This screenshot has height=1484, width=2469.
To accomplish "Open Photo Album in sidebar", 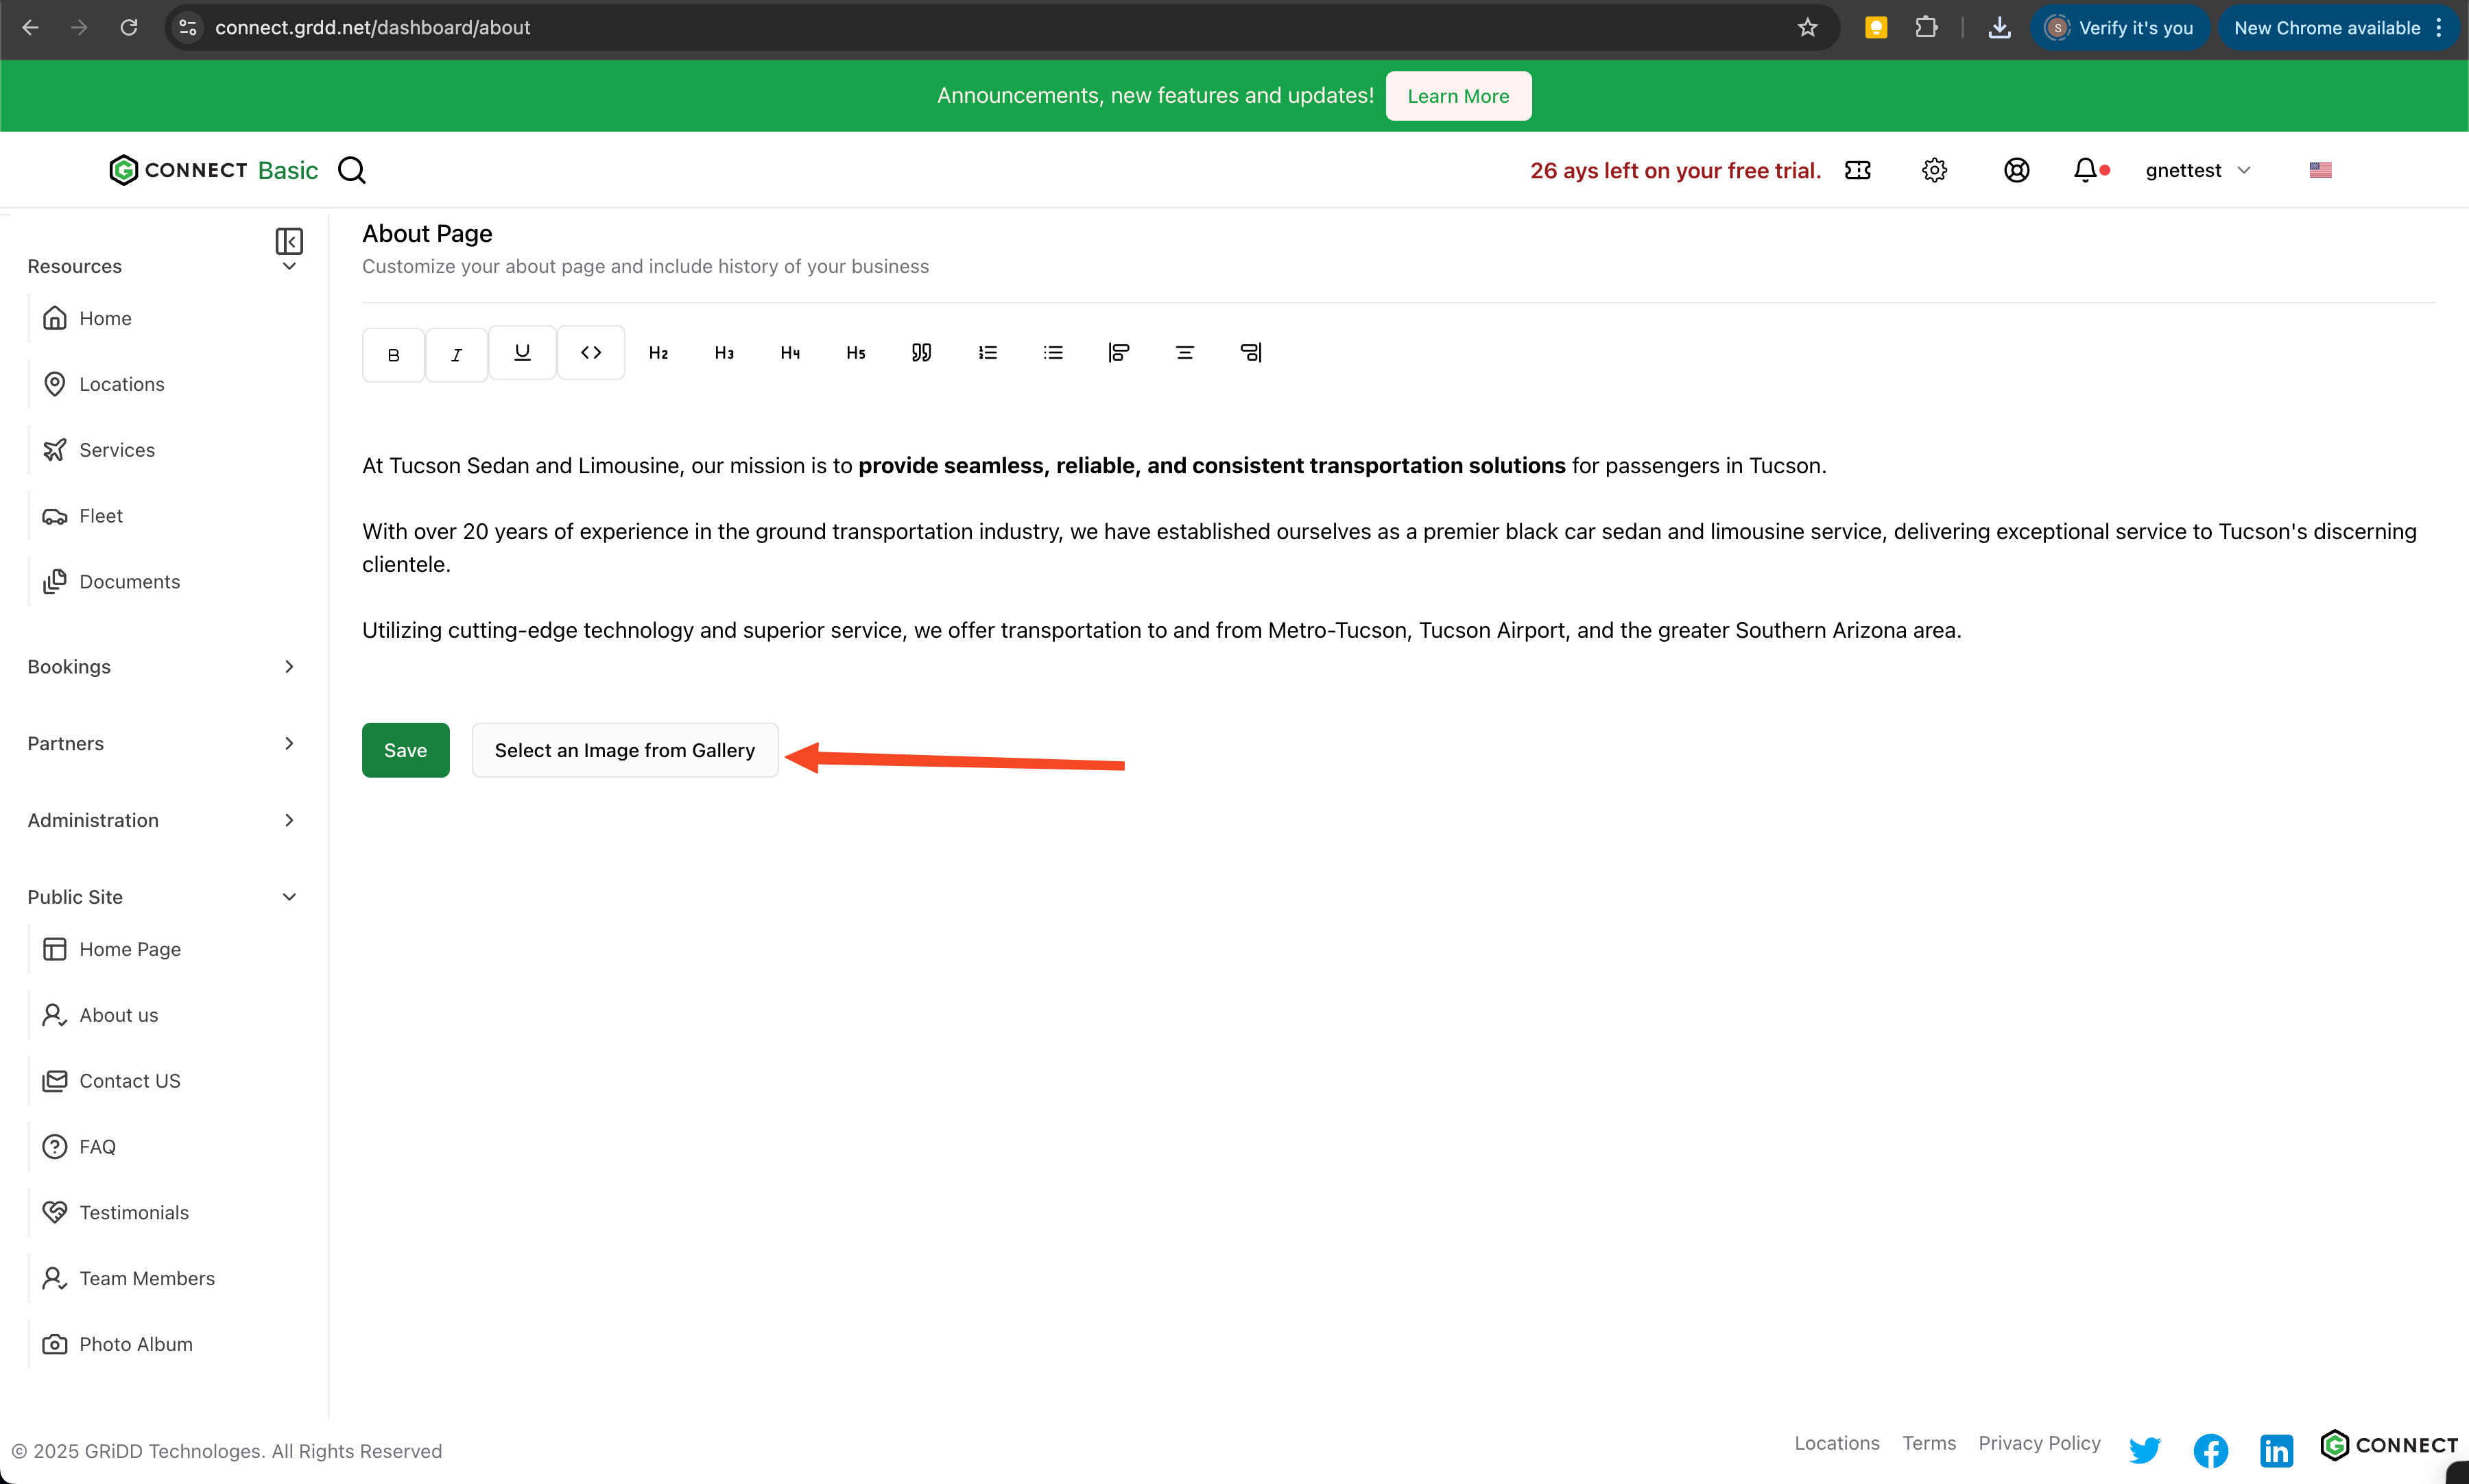I will pos(135,1344).
